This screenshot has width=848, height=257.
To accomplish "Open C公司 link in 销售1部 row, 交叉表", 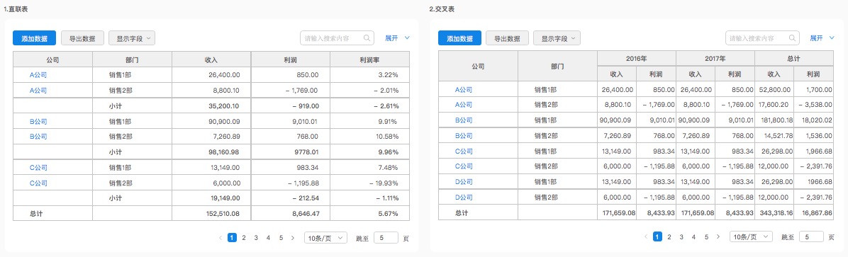I will point(464,152).
